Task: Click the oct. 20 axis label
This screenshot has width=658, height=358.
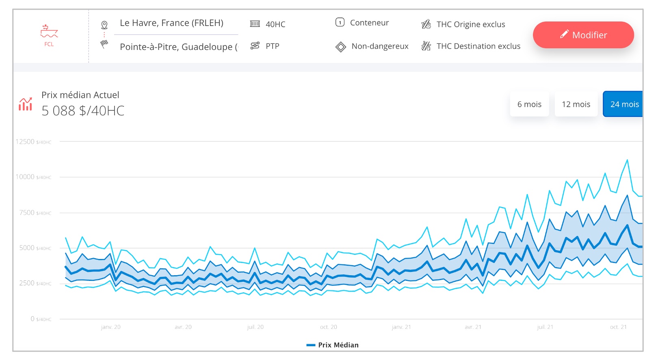Action: pyautogui.click(x=329, y=327)
